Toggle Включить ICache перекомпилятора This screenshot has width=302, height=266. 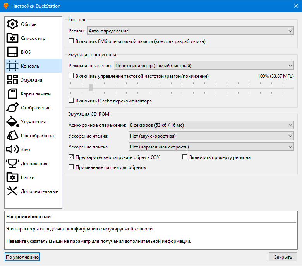71,101
